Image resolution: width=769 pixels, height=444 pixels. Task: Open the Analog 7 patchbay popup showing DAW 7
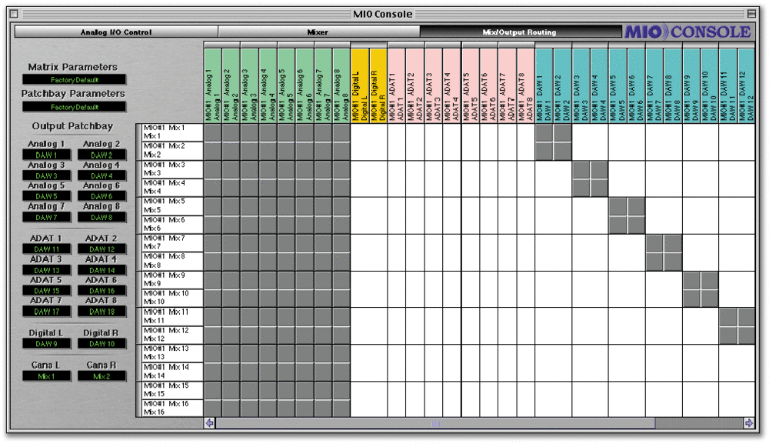click(47, 217)
